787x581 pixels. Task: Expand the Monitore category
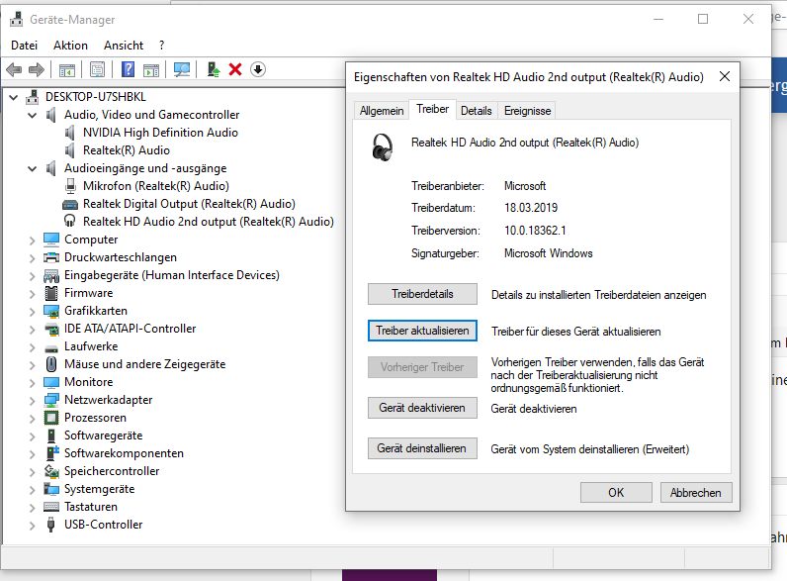[32, 383]
